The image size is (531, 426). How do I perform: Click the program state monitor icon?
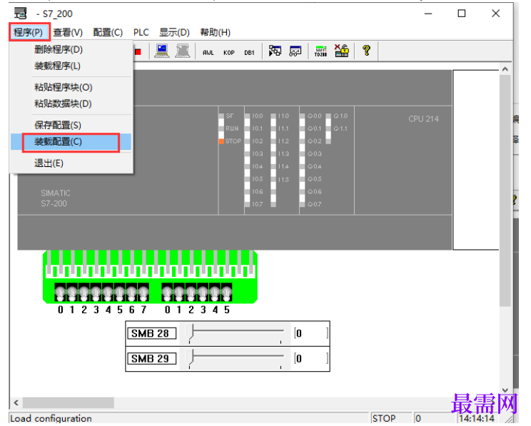coord(275,51)
